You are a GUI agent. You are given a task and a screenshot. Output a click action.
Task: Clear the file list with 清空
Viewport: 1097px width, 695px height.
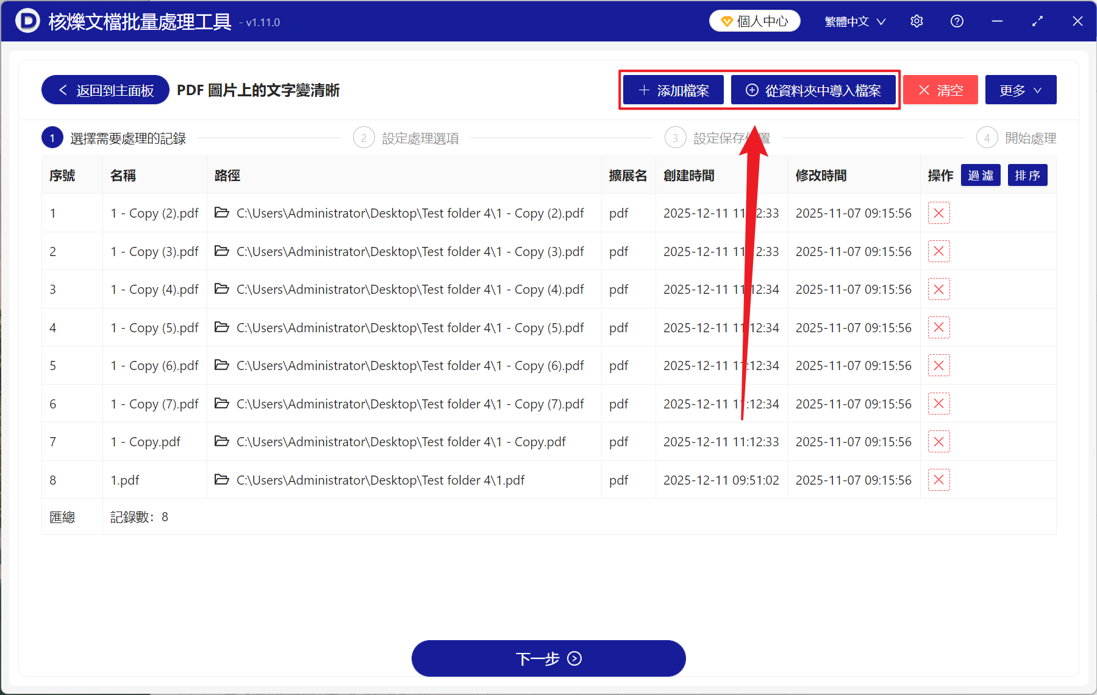(940, 90)
